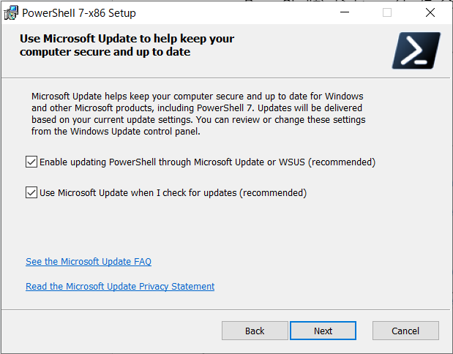The image size is (453, 354).
Task: Go Back to the previous setup step
Action: coord(255,331)
